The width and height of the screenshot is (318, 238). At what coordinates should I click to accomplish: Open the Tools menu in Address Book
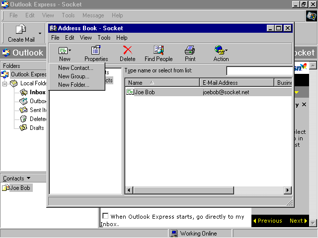[104, 38]
